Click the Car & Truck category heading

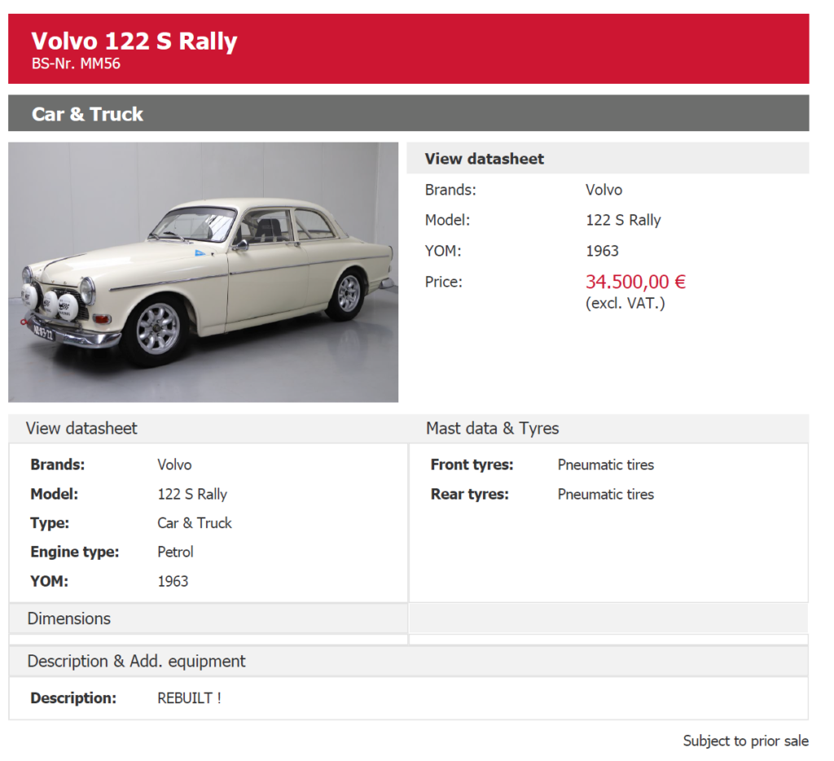87,114
